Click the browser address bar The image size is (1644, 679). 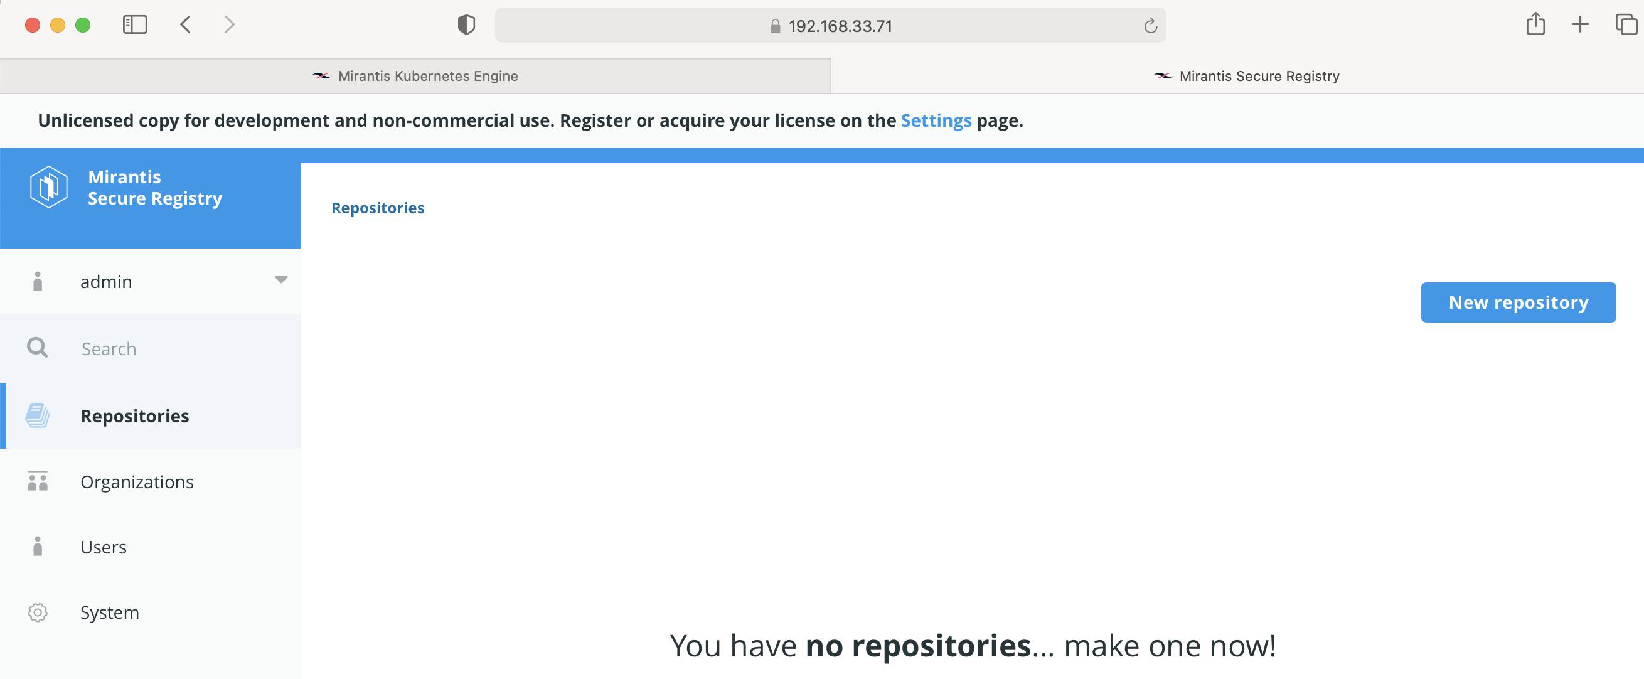[830, 26]
